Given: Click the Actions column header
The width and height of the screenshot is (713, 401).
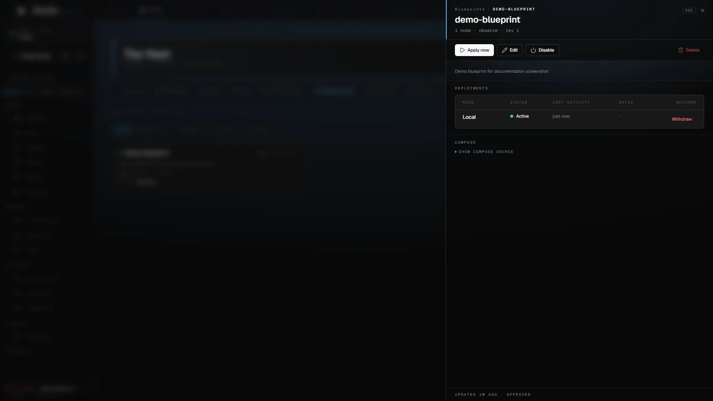Looking at the screenshot, I should click(686, 102).
